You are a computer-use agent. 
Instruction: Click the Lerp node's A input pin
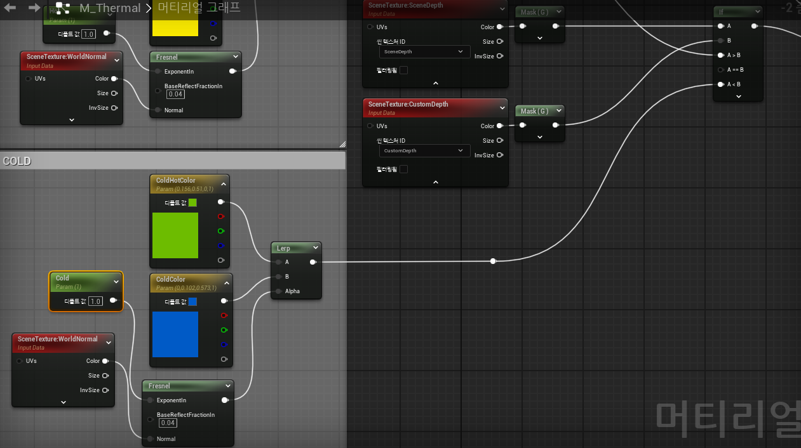coord(278,262)
